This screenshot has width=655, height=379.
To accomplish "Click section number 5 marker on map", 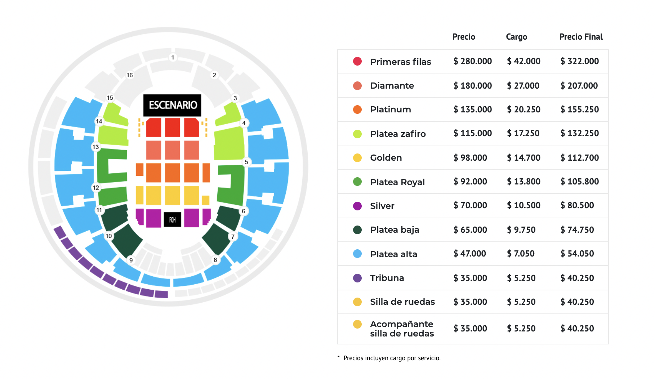I will pyautogui.click(x=246, y=162).
